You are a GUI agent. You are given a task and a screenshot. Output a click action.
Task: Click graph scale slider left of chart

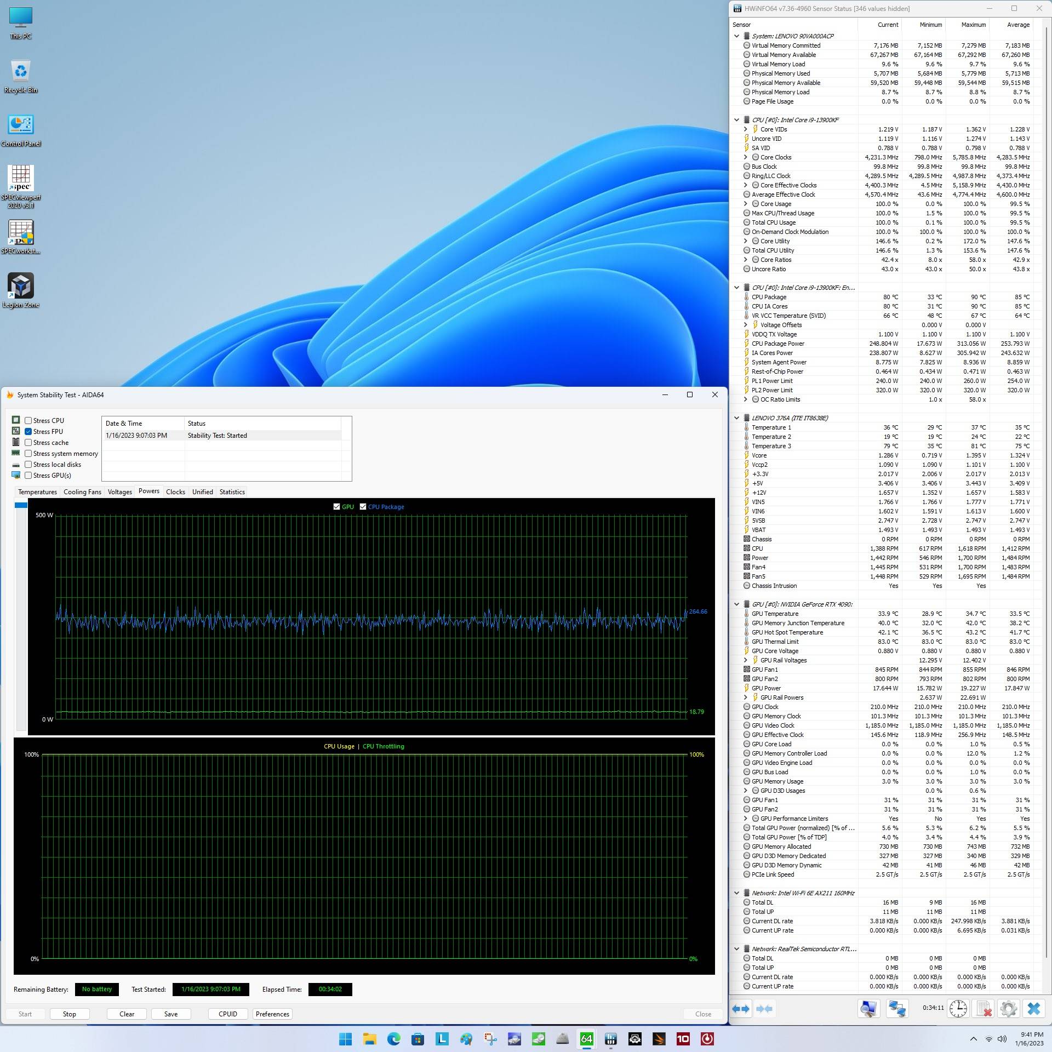coord(21,505)
